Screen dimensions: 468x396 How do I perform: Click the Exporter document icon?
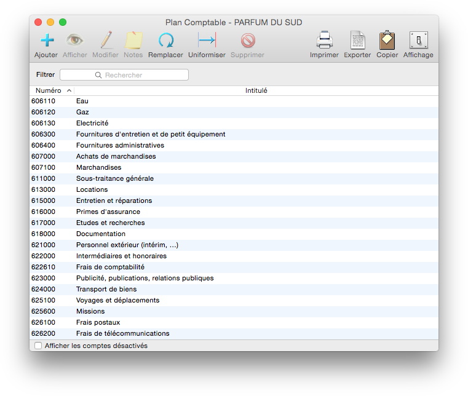pos(357,40)
